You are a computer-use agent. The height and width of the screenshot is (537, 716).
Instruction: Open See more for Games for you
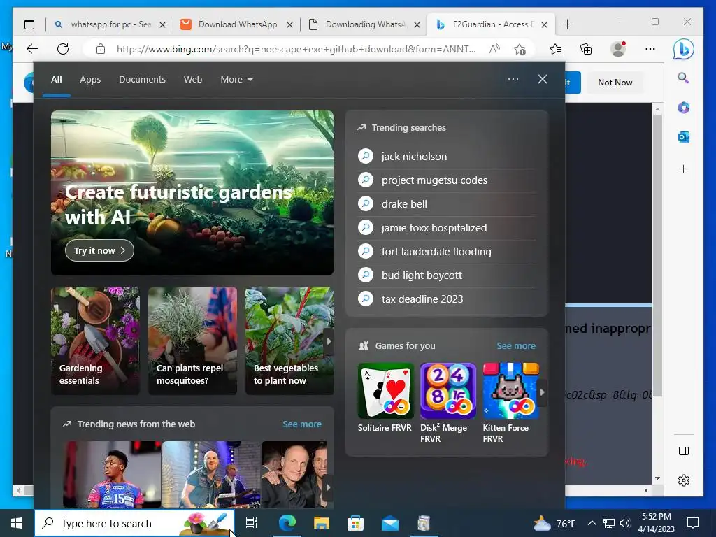pos(516,345)
